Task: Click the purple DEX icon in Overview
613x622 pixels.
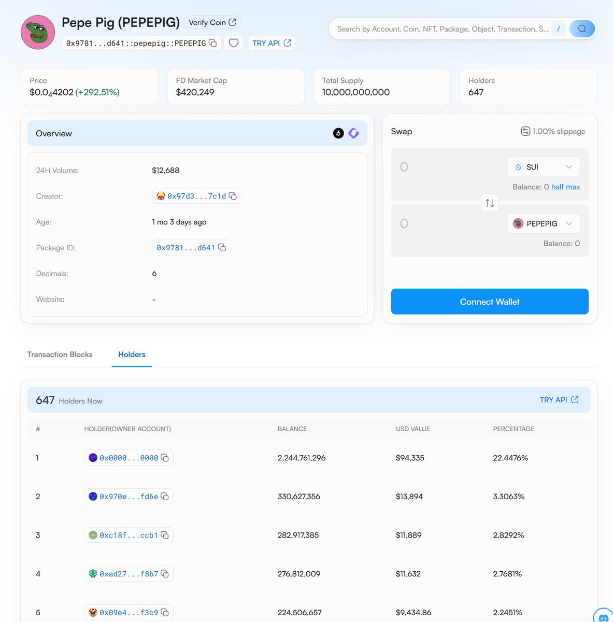Action: click(353, 133)
